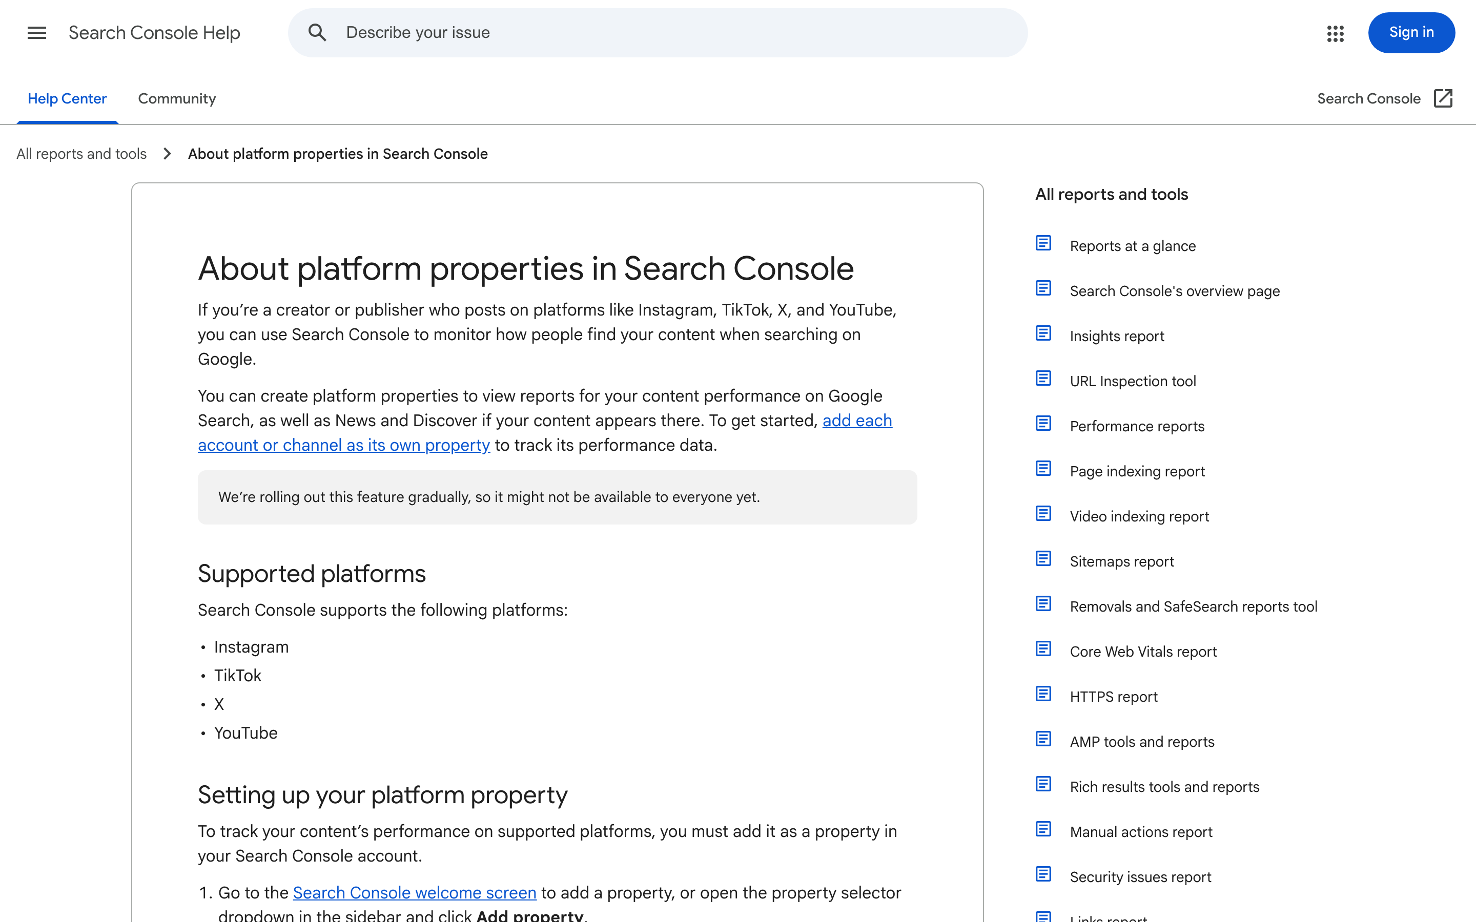Viewport: 1476px width, 922px height.
Task: Open the Performance reports article
Action: (1137, 426)
